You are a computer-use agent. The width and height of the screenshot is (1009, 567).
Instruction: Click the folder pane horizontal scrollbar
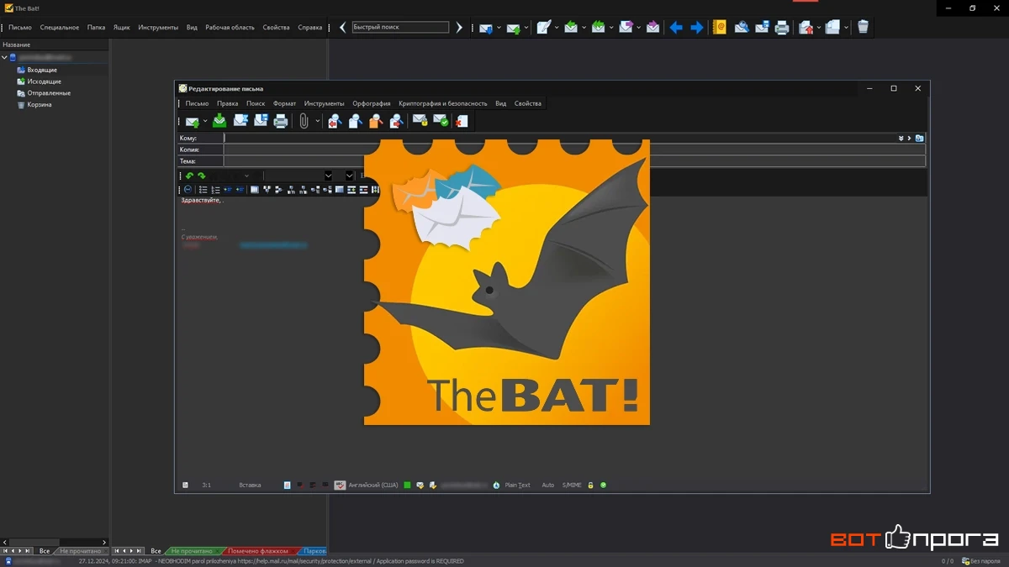tap(55, 542)
